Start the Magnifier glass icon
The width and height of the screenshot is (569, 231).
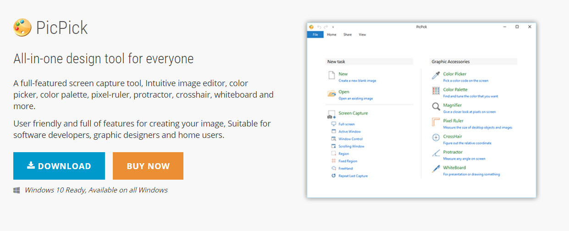(x=436, y=107)
